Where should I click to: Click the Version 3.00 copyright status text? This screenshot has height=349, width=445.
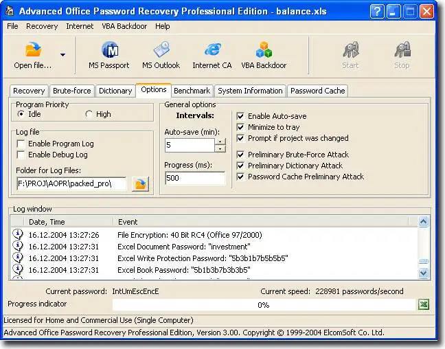coord(194,333)
